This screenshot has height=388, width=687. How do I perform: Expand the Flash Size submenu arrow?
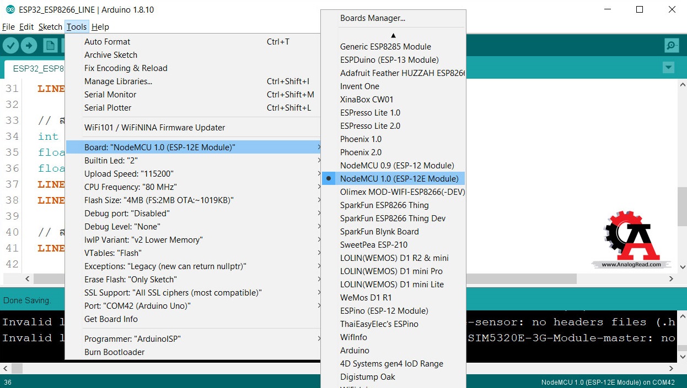319,200
